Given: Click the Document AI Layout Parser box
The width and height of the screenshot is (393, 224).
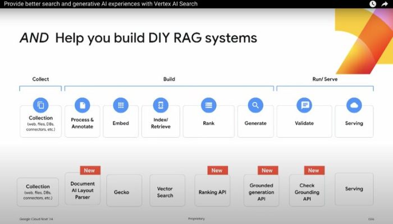Looking at the screenshot, I should [83, 190].
